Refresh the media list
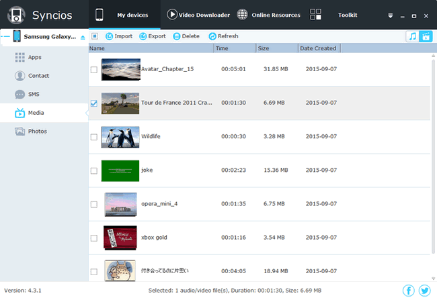Viewport: 437px width, 300px height. point(223,36)
